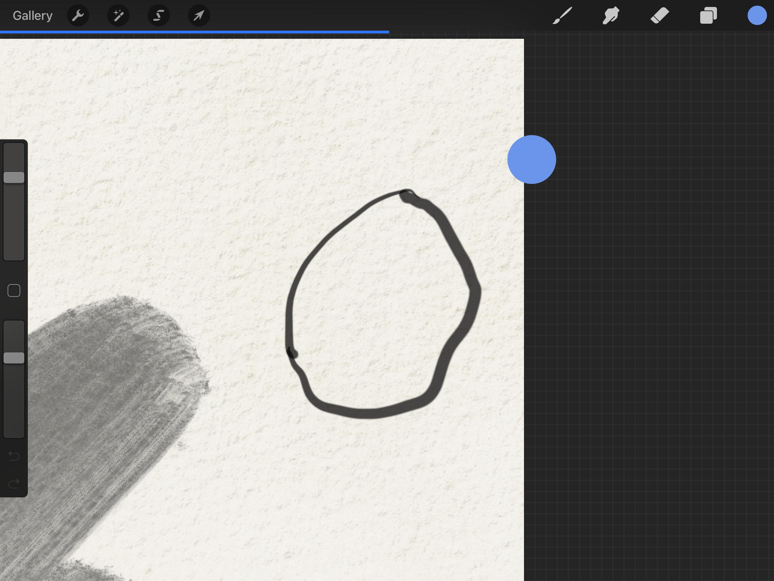Open the Adjustments magic wand menu

click(118, 15)
